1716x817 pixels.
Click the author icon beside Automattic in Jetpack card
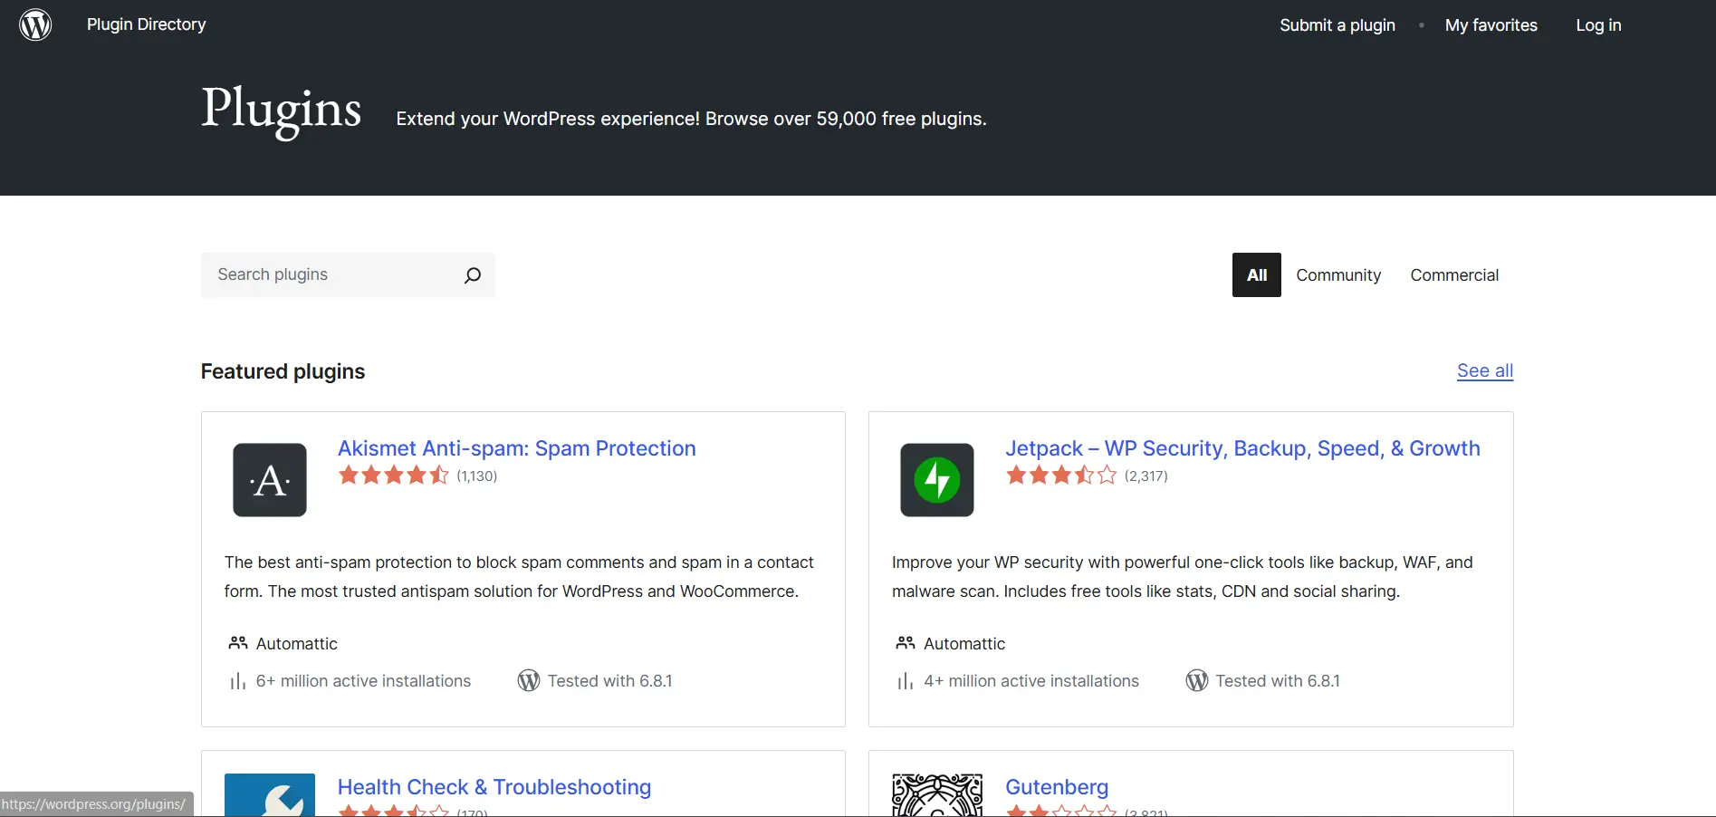point(906,643)
